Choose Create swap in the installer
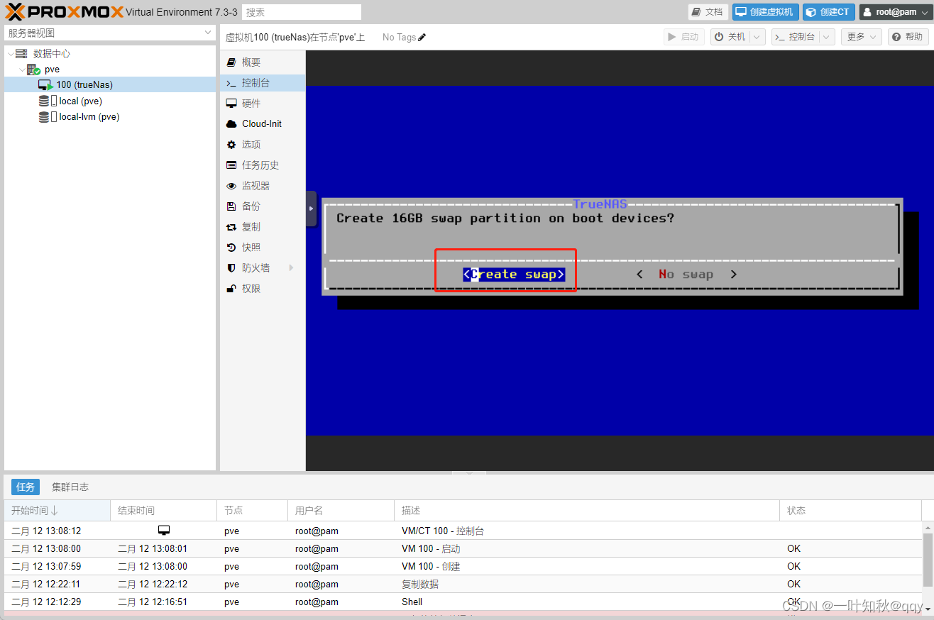This screenshot has height=620, width=934. coord(514,275)
